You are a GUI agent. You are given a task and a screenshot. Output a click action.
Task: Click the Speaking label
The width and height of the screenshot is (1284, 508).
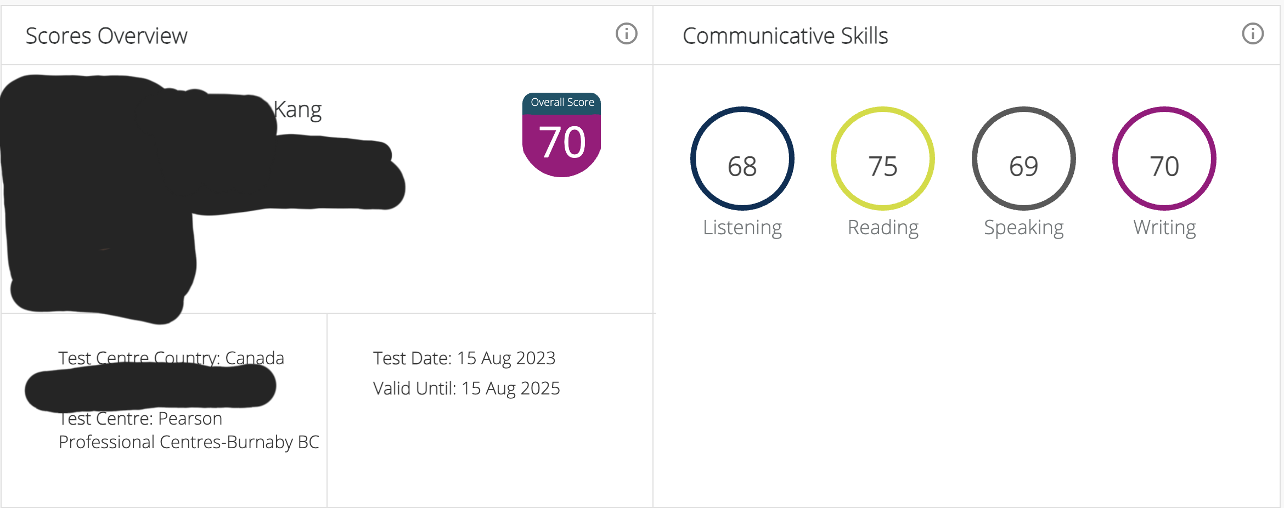tap(1024, 228)
